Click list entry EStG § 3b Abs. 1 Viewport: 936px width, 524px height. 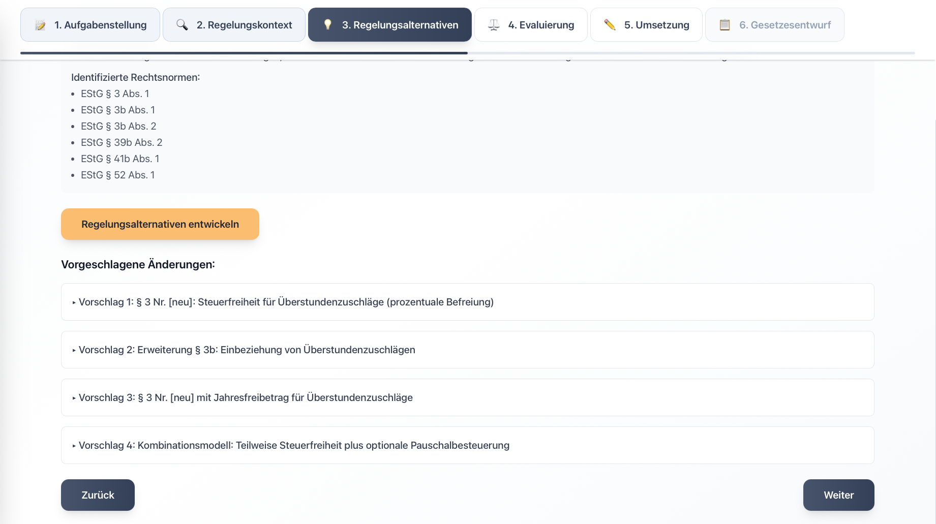[118, 110]
